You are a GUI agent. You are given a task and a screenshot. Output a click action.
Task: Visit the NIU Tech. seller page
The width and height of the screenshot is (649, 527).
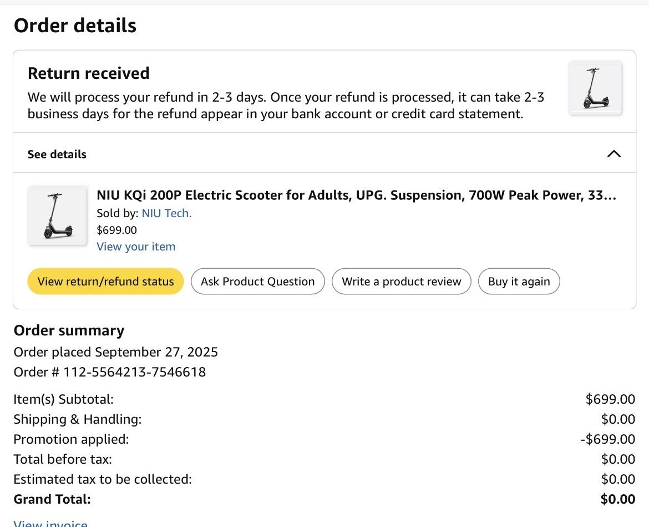tap(166, 213)
